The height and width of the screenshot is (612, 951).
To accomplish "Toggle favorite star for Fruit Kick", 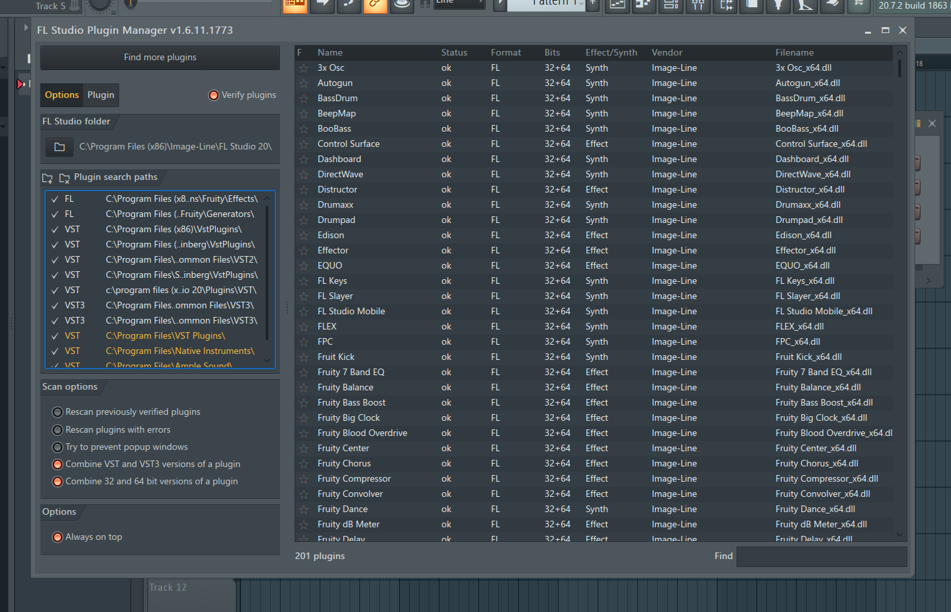I will [304, 357].
